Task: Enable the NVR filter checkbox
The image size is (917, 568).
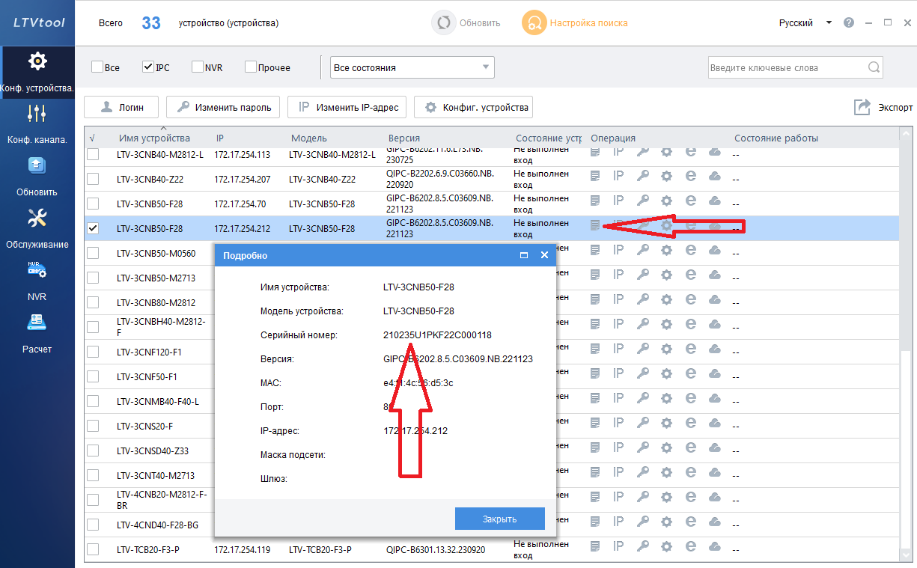Action: click(198, 67)
